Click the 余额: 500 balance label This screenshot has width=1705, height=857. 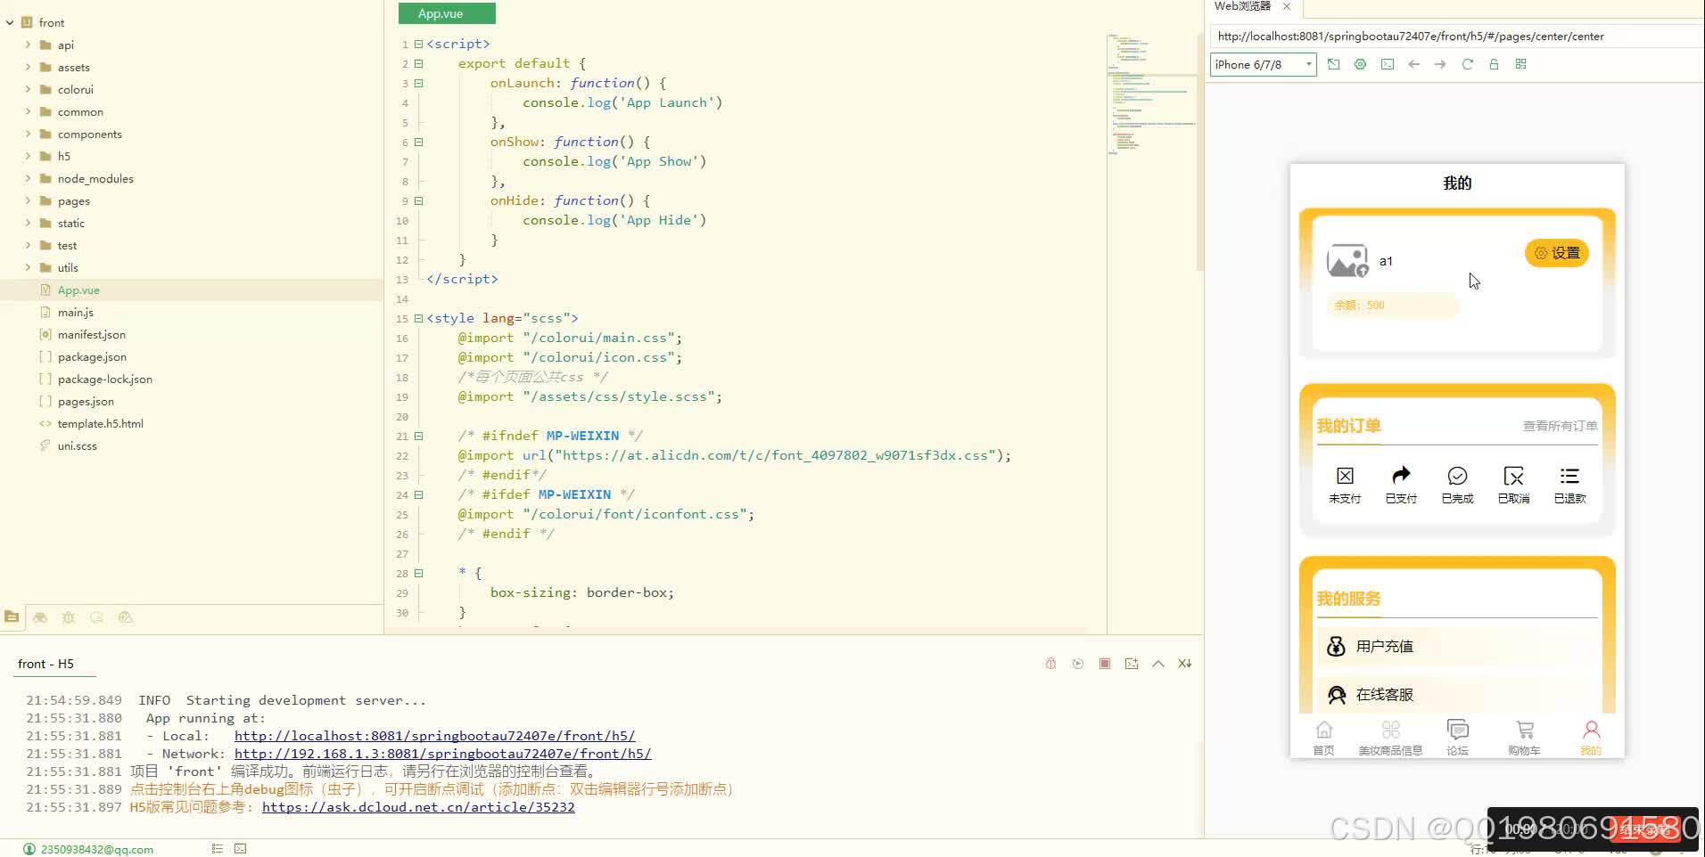point(1359,305)
